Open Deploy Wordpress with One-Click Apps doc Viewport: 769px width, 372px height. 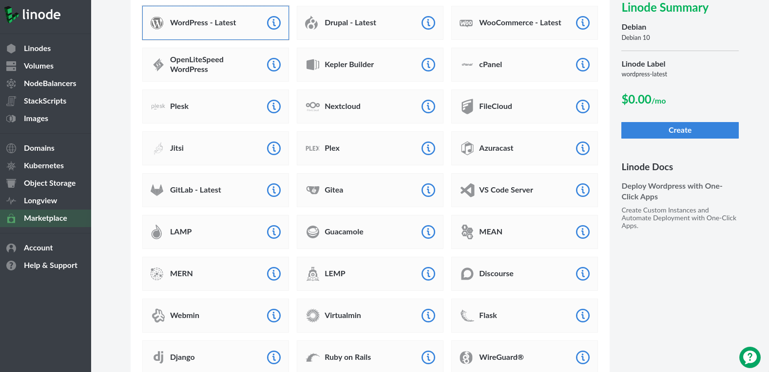672,191
